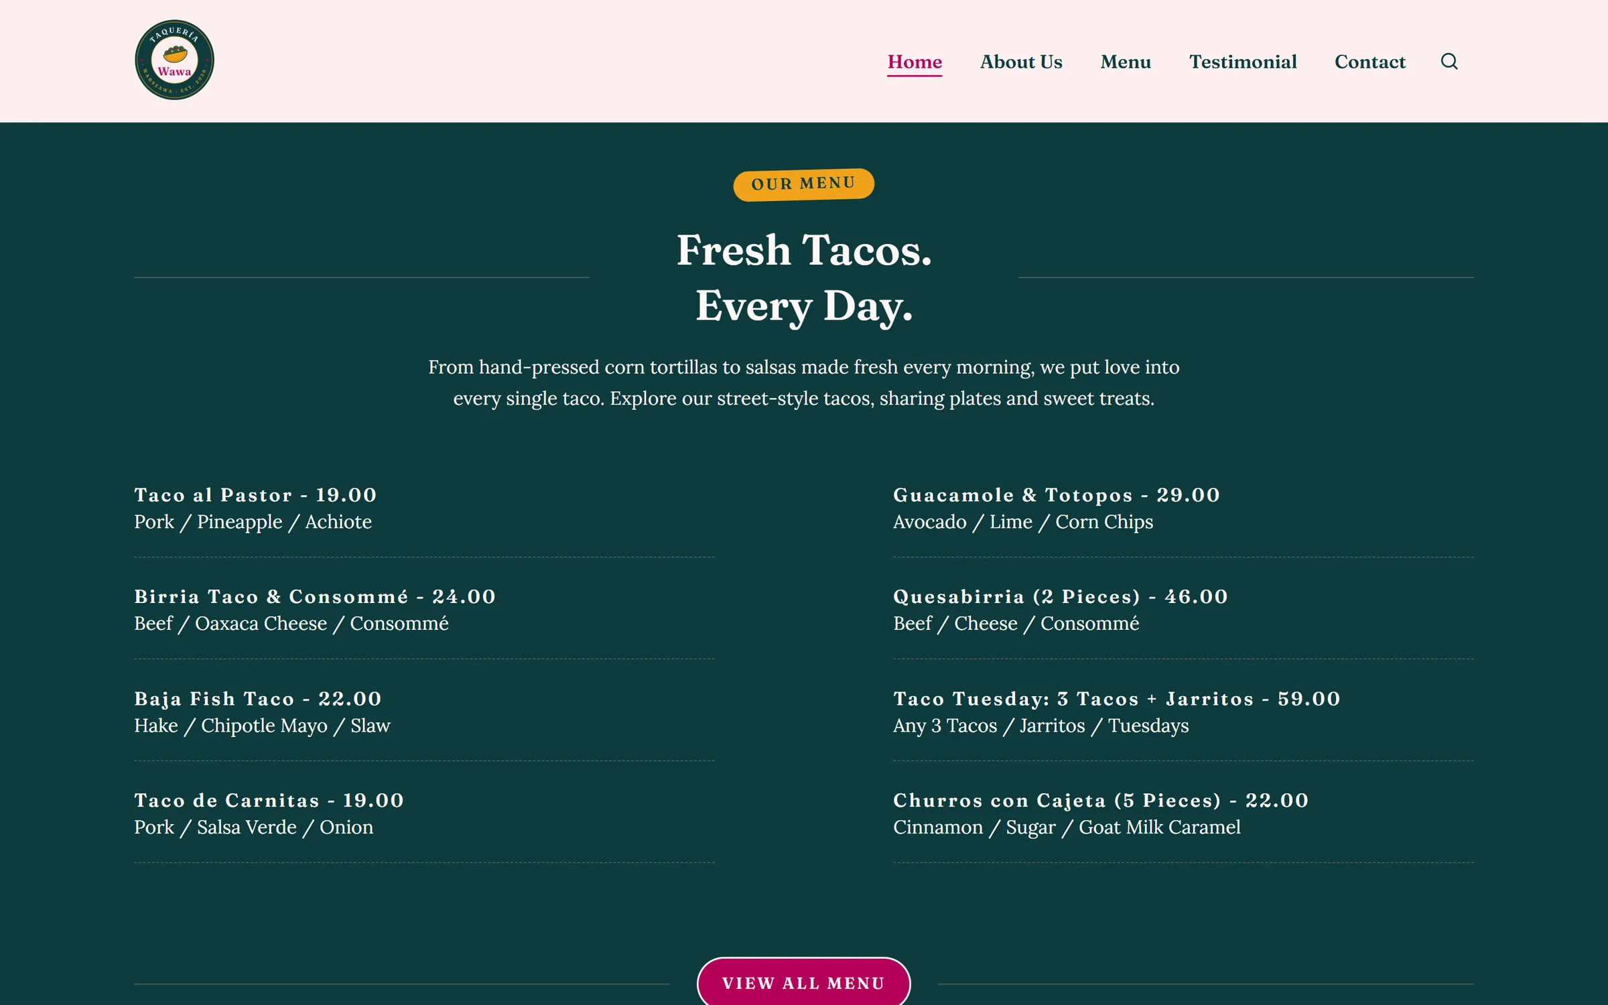This screenshot has width=1608, height=1005.
Task: Select Menu in the navigation bar
Action: 1126,62
